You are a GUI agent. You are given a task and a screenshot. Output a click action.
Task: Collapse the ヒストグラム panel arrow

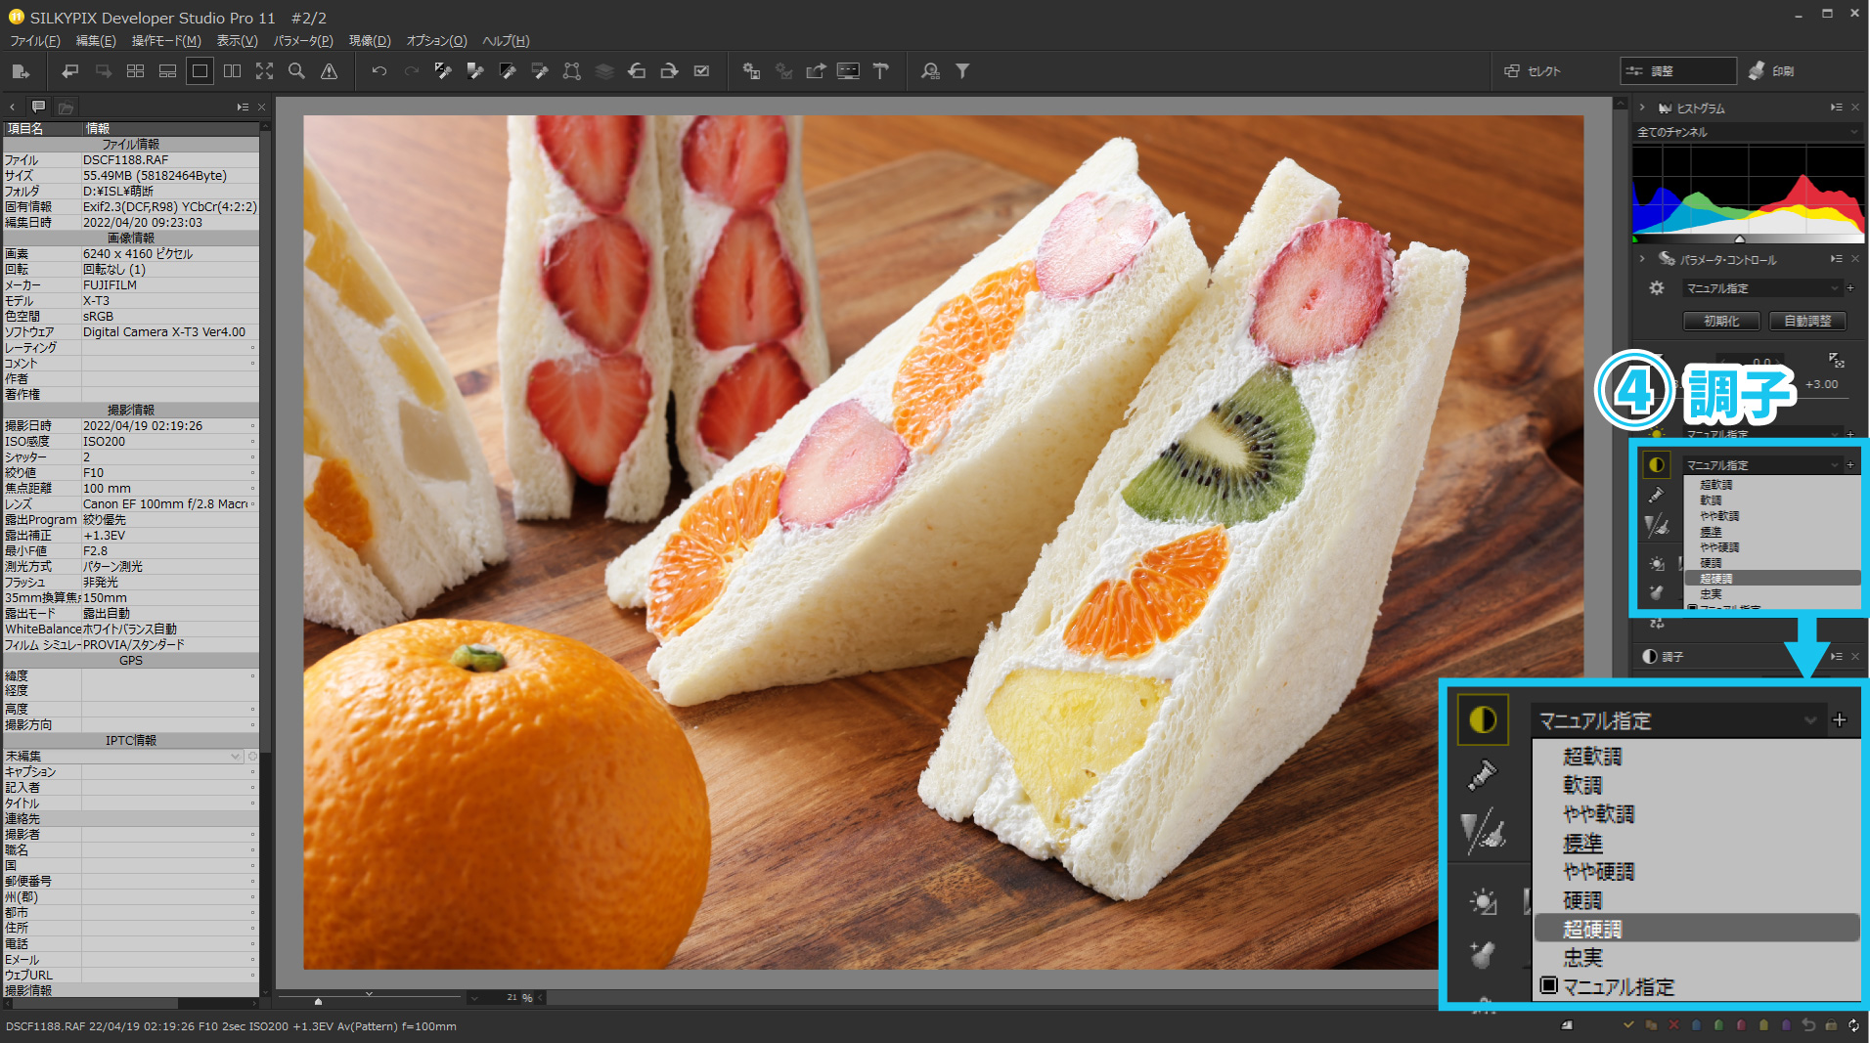(1642, 108)
